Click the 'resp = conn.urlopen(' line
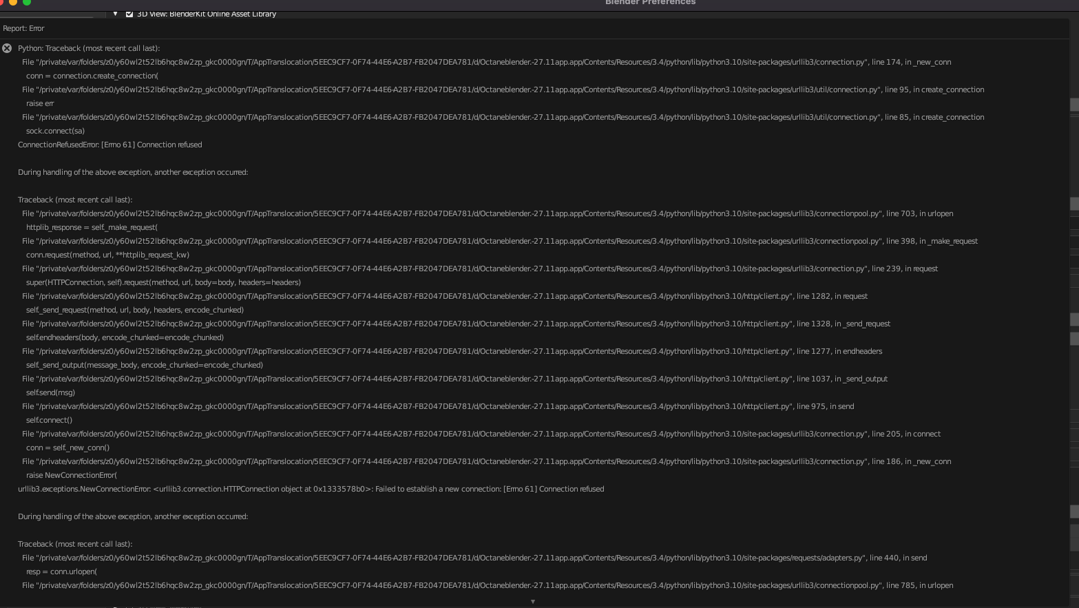This screenshot has width=1079, height=608. click(61, 572)
